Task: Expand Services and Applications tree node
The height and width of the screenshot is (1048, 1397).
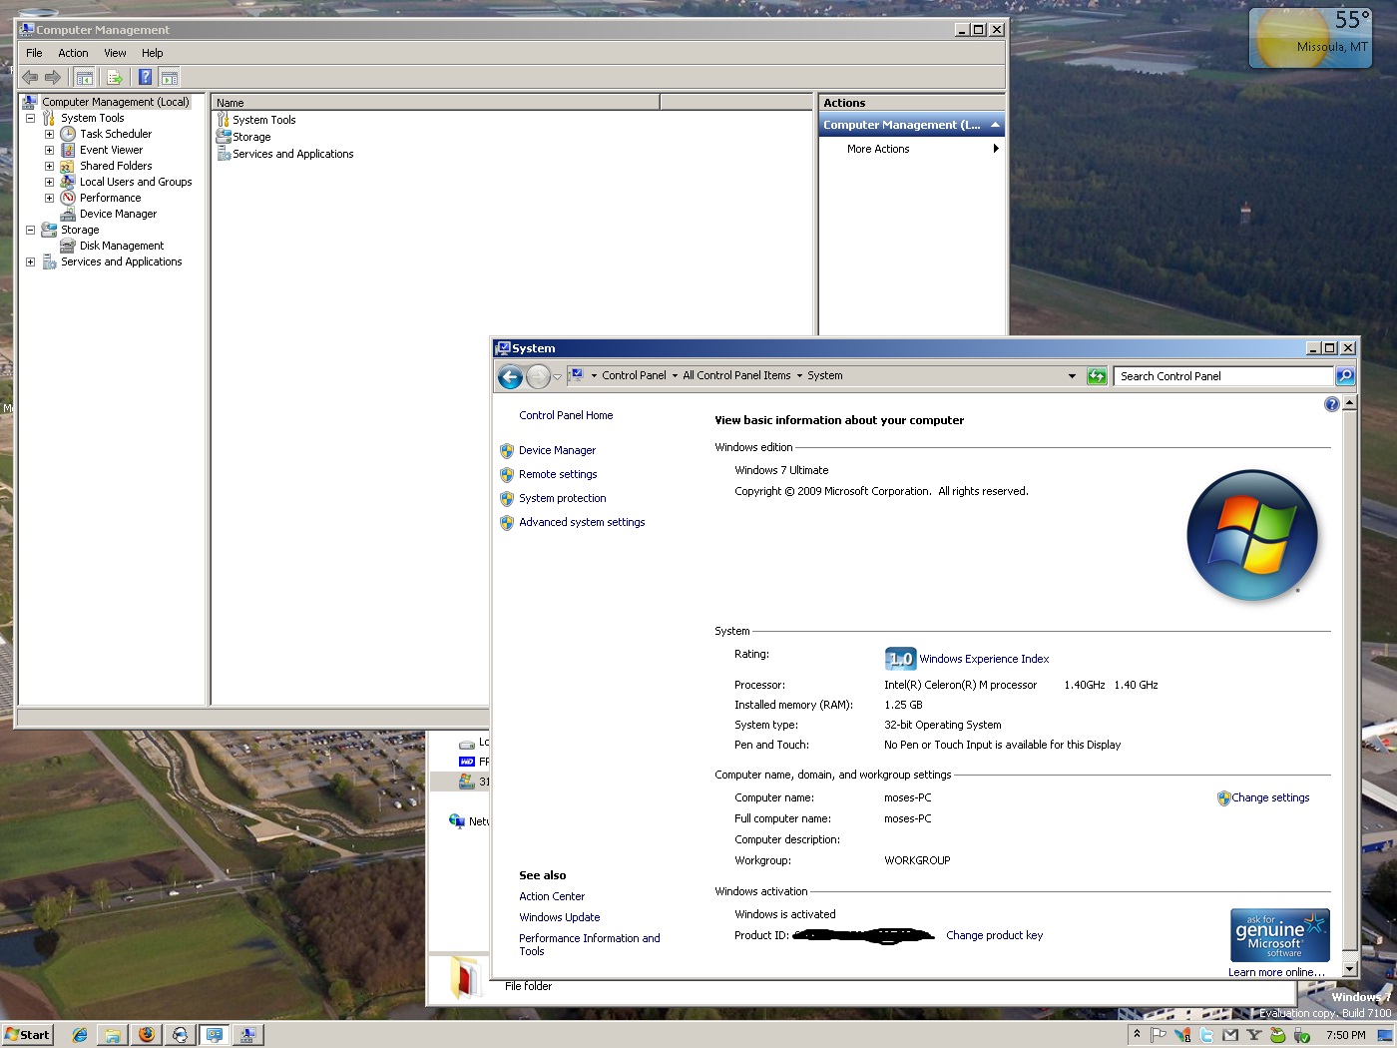Action: tap(30, 262)
